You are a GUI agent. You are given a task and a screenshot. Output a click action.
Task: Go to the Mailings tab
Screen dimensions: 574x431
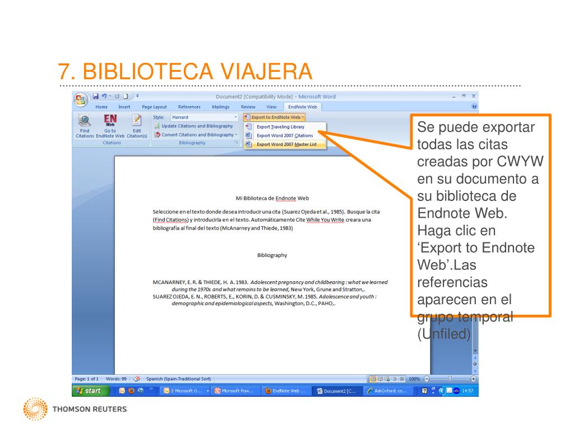click(221, 107)
